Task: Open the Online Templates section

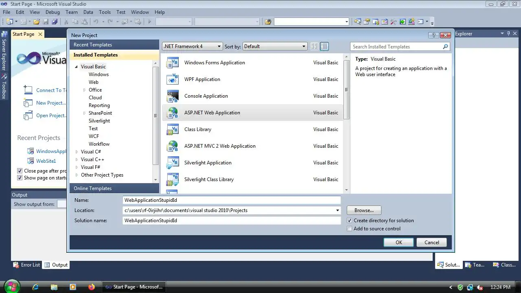Action: pos(114,188)
